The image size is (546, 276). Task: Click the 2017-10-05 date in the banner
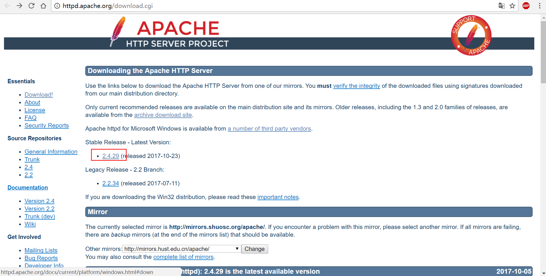(x=514, y=271)
